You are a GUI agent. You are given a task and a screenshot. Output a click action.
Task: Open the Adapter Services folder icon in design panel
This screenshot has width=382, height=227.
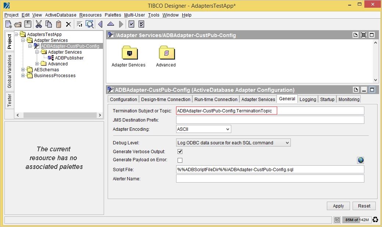tap(130, 53)
